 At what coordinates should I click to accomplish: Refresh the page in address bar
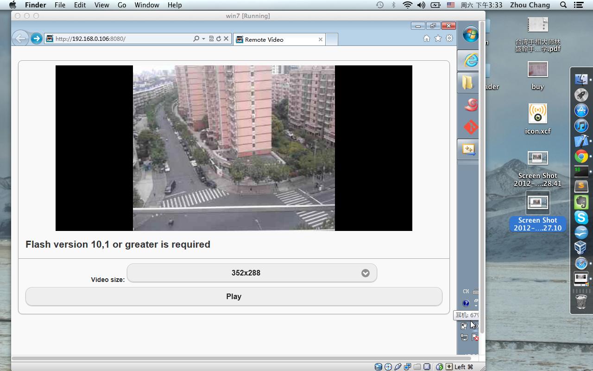click(219, 38)
